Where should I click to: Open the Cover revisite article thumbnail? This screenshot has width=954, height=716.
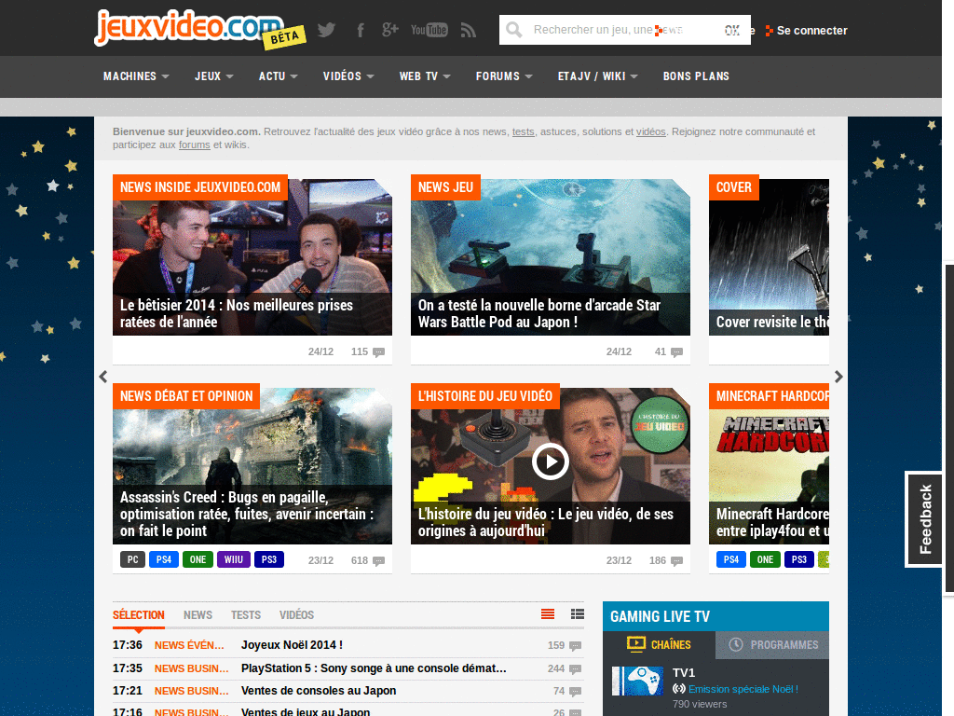coord(769,257)
